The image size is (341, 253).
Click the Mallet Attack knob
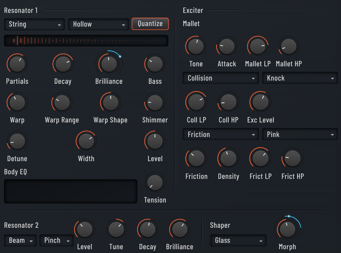(227, 46)
